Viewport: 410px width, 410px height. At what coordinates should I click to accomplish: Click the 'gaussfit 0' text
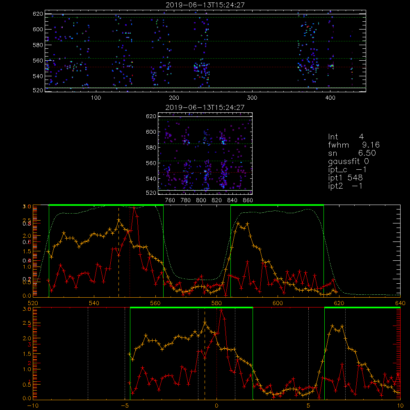point(348,161)
